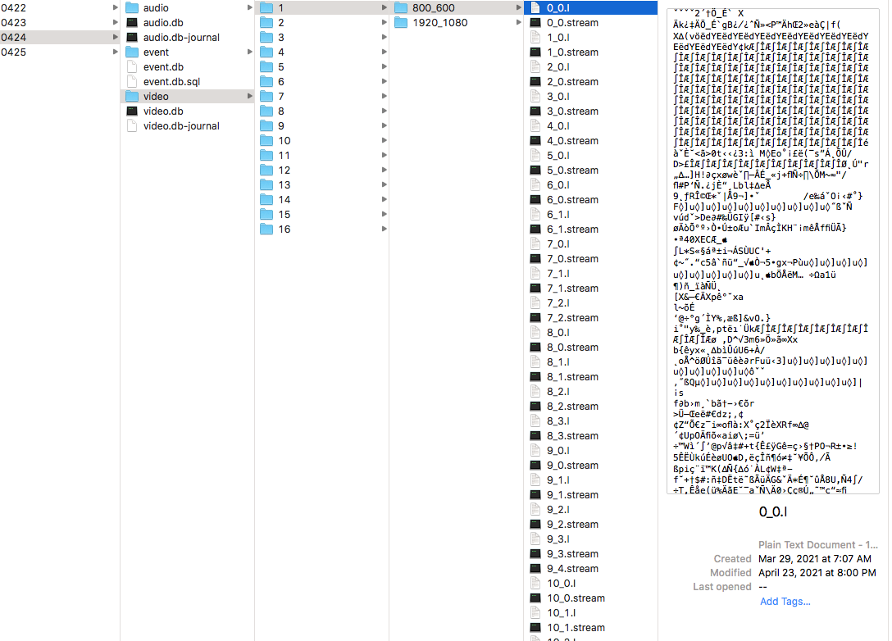
Task: Click the video.db-journal document icon
Action: pyautogui.click(x=132, y=126)
